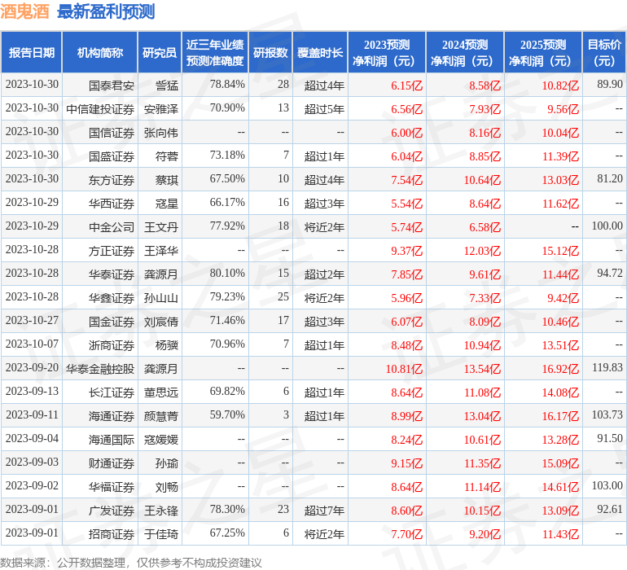627x570 pixels.
Task: Select researcher name 董思远
Action: 161,392
